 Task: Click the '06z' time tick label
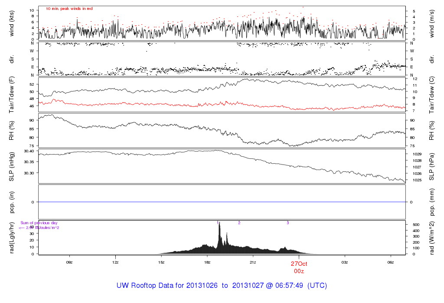[391, 262]
